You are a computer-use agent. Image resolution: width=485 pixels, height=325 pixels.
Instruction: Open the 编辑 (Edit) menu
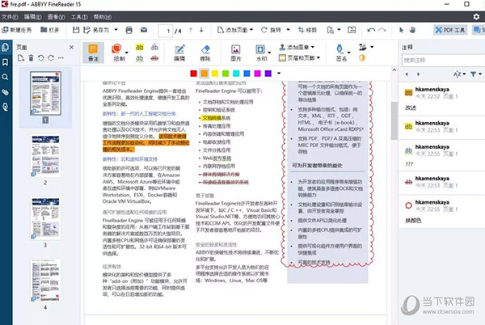[32, 17]
